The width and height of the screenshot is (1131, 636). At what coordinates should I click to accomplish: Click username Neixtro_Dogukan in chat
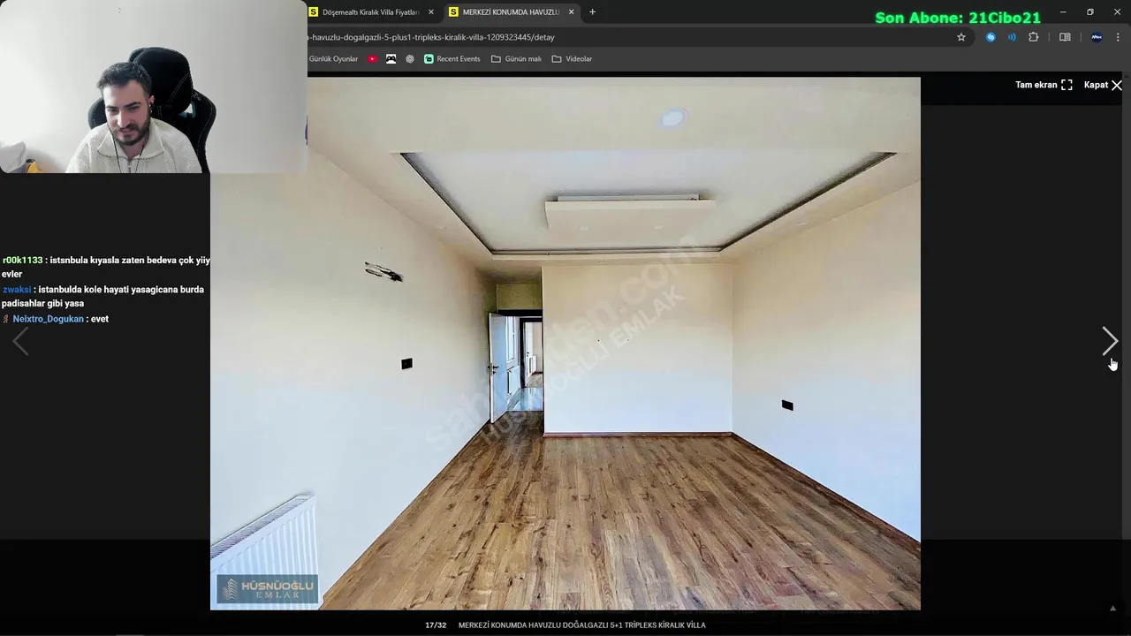48,319
